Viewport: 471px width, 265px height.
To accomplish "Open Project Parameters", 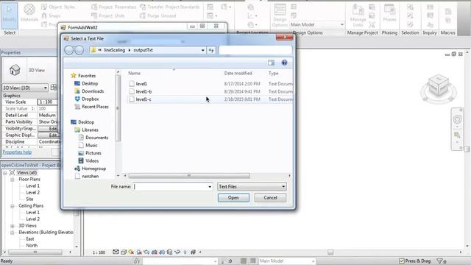I will [x=114, y=7].
